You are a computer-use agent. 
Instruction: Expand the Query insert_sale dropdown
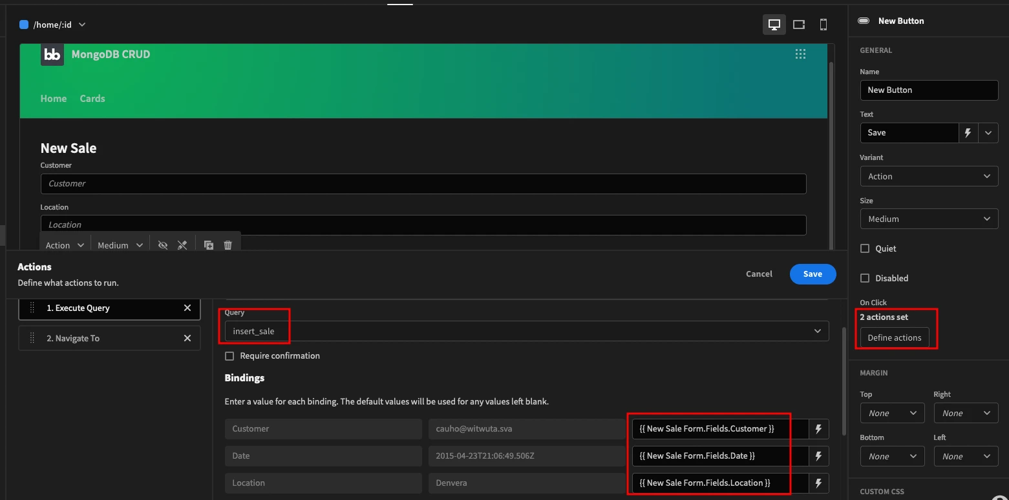527,331
